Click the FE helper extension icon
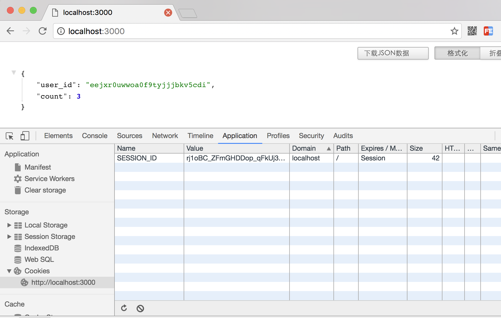The image size is (501, 318). [x=488, y=31]
